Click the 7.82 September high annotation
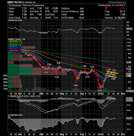This screenshot has height=136, width=134. click(x=85, y=66)
